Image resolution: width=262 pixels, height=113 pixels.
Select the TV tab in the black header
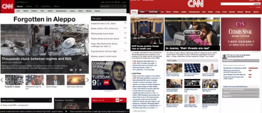37,6
